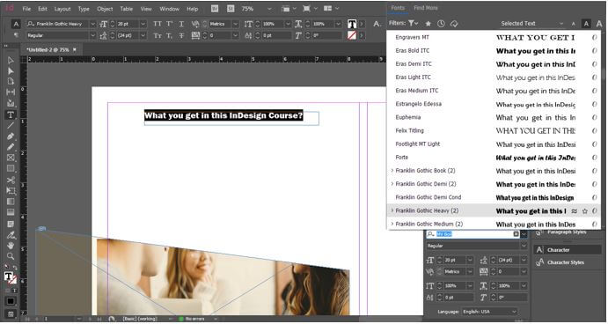
Task: Show activated fonts cloud filter
Action: pos(454,24)
